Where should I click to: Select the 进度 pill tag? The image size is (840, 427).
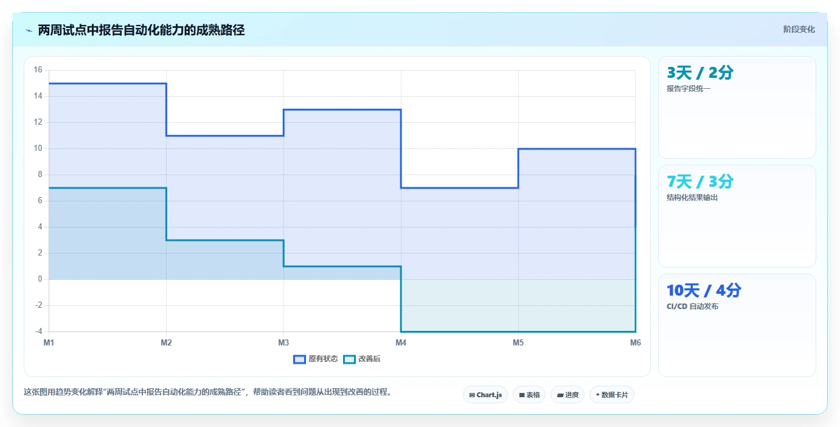(568, 395)
